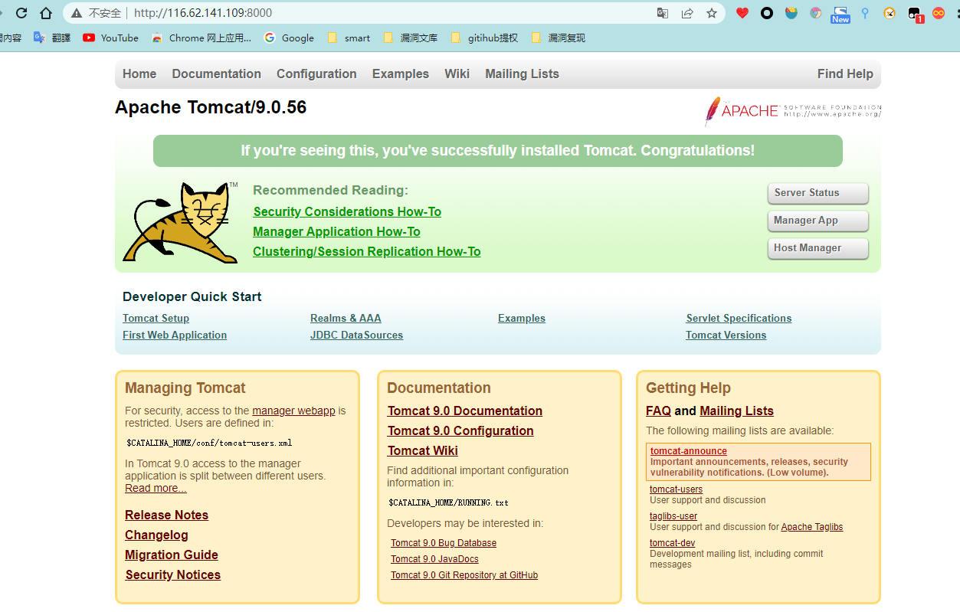Open Tomcat 9.0 Documentation link

point(465,411)
